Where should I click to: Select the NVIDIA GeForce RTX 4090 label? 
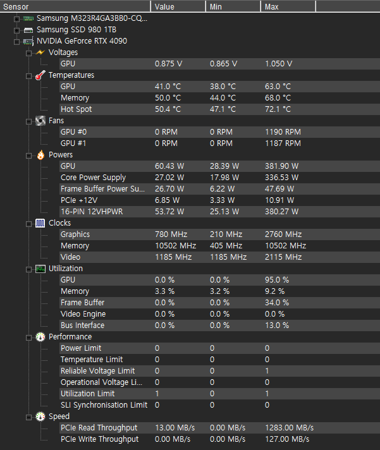point(82,41)
